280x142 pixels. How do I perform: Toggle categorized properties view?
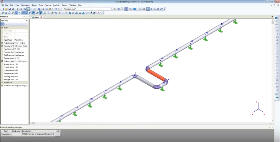tap(2, 24)
